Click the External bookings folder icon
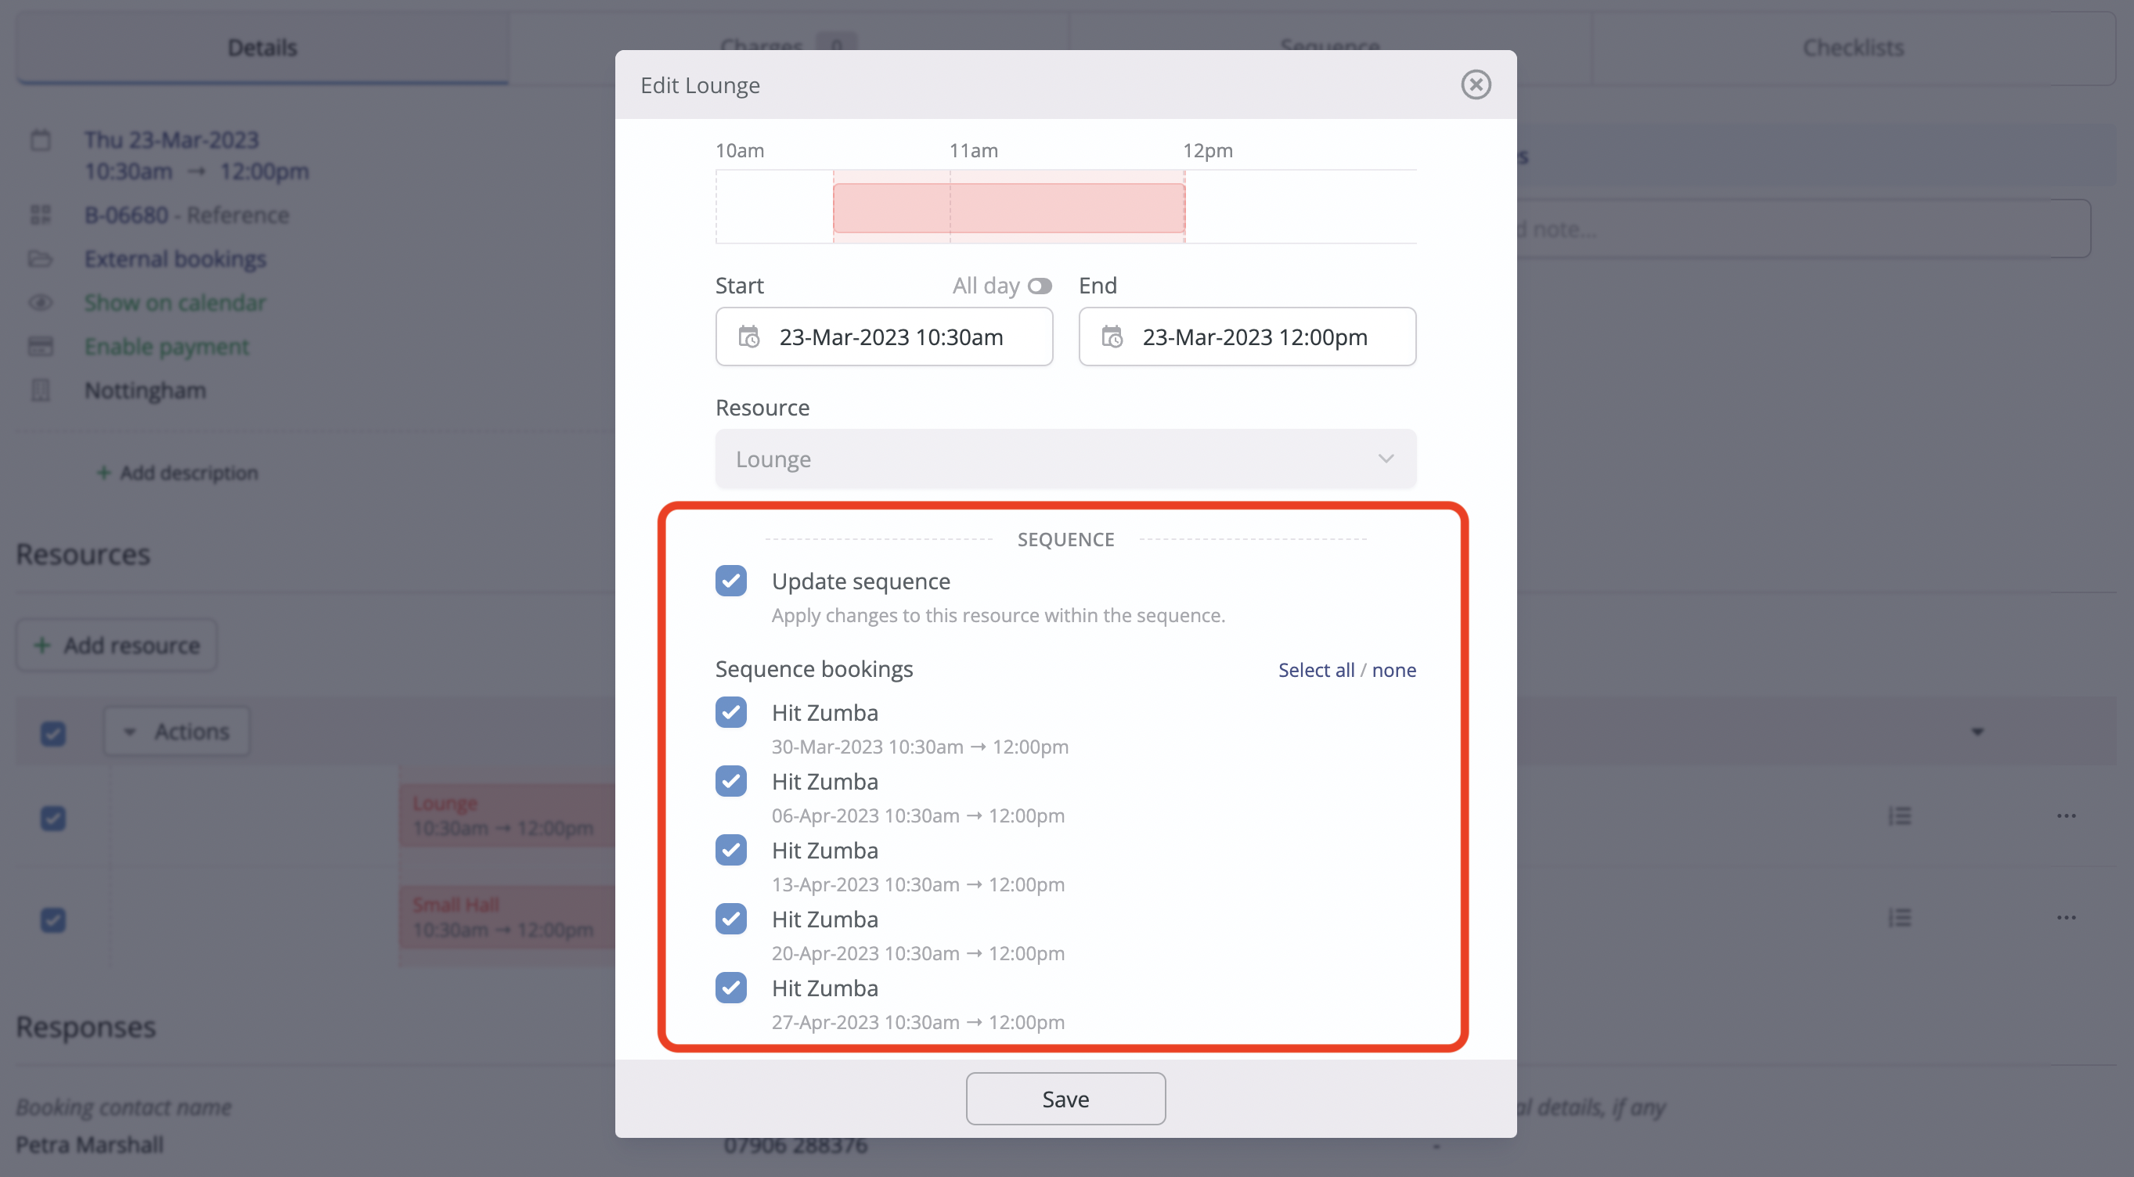This screenshot has width=2134, height=1177. point(41,258)
